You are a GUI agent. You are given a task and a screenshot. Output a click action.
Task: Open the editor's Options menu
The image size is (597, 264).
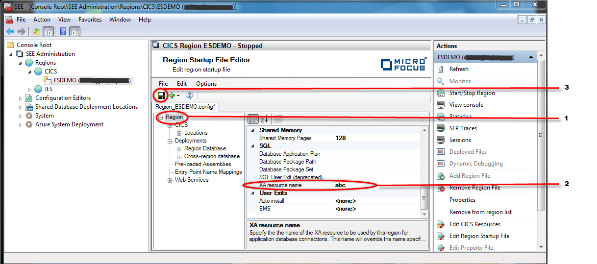(x=206, y=84)
